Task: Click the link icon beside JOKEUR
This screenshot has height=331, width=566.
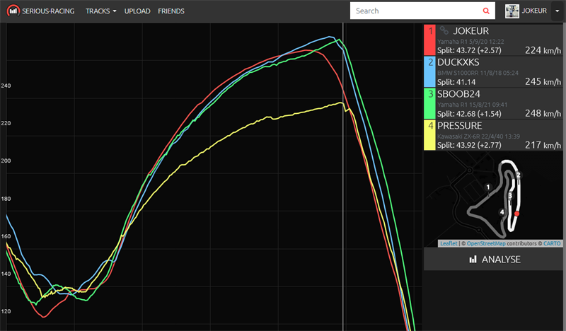Action: 444,31
